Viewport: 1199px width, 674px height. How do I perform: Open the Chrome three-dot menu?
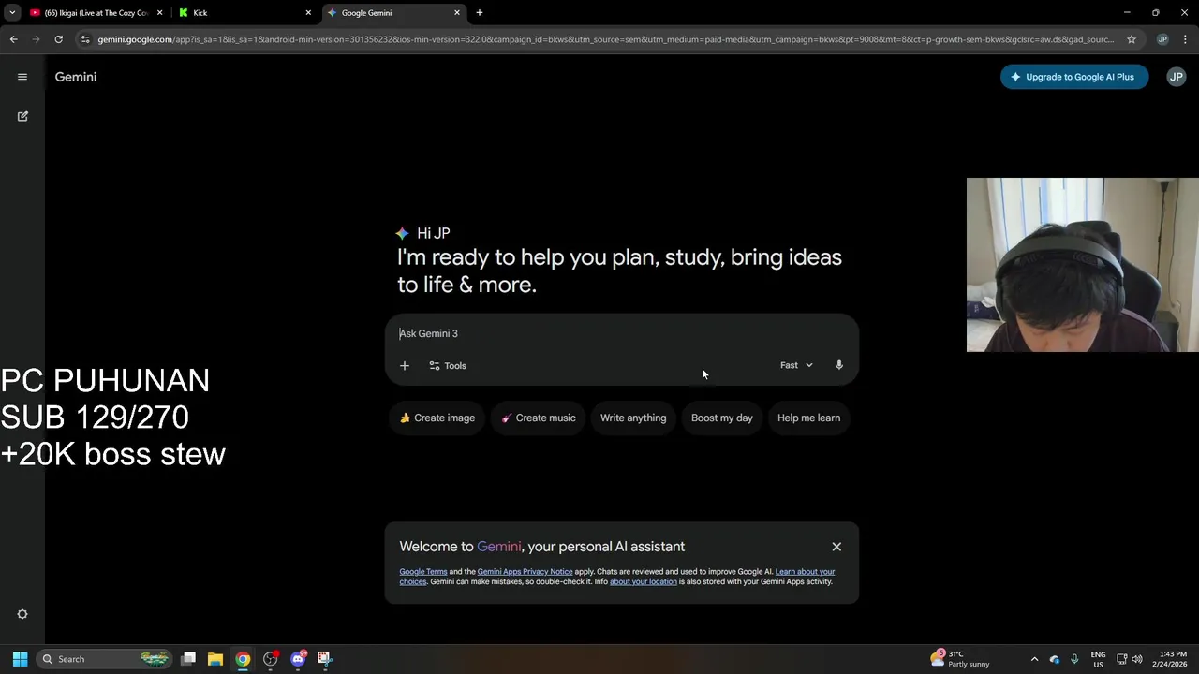point(1186,39)
